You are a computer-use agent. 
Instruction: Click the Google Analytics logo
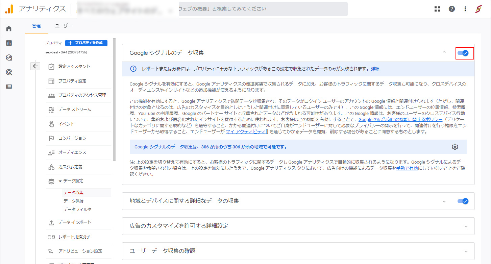(x=9, y=9)
